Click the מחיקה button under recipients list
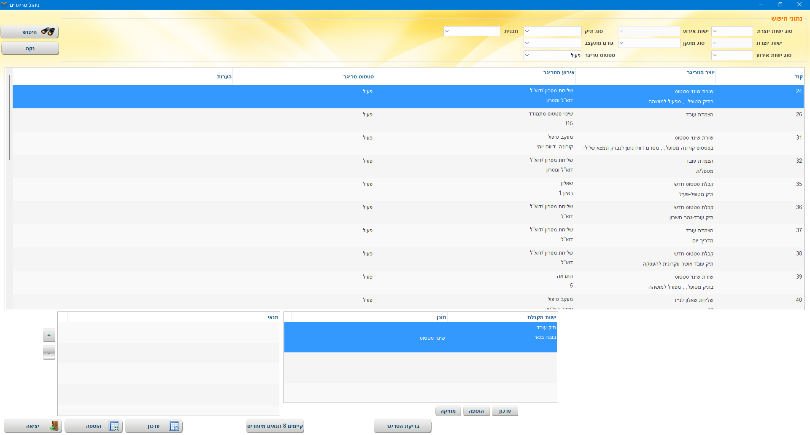The height and width of the screenshot is (435, 810). pyautogui.click(x=448, y=411)
